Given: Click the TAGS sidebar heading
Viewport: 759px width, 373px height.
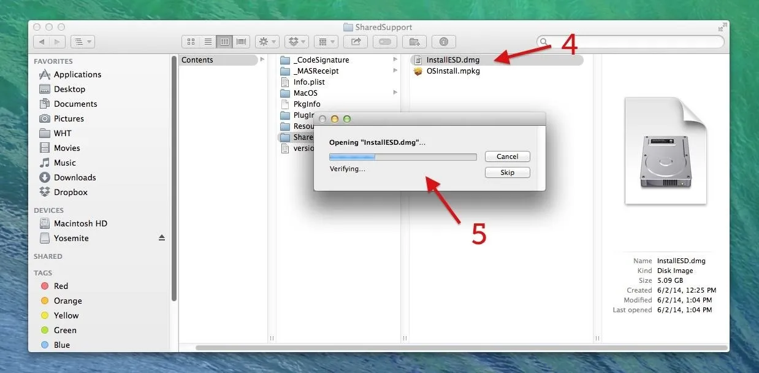Looking at the screenshot, I should (x=43, y=273).
